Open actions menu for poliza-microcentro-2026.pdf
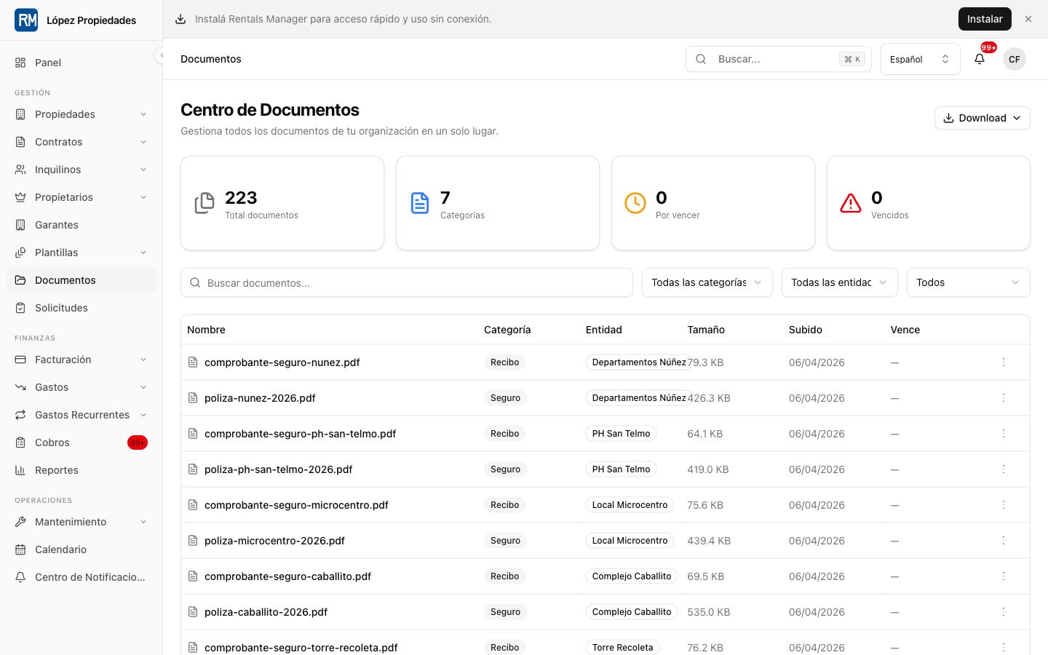Screen dimensions: 1048x655 pyautogui.click(x=1004, y=540)
